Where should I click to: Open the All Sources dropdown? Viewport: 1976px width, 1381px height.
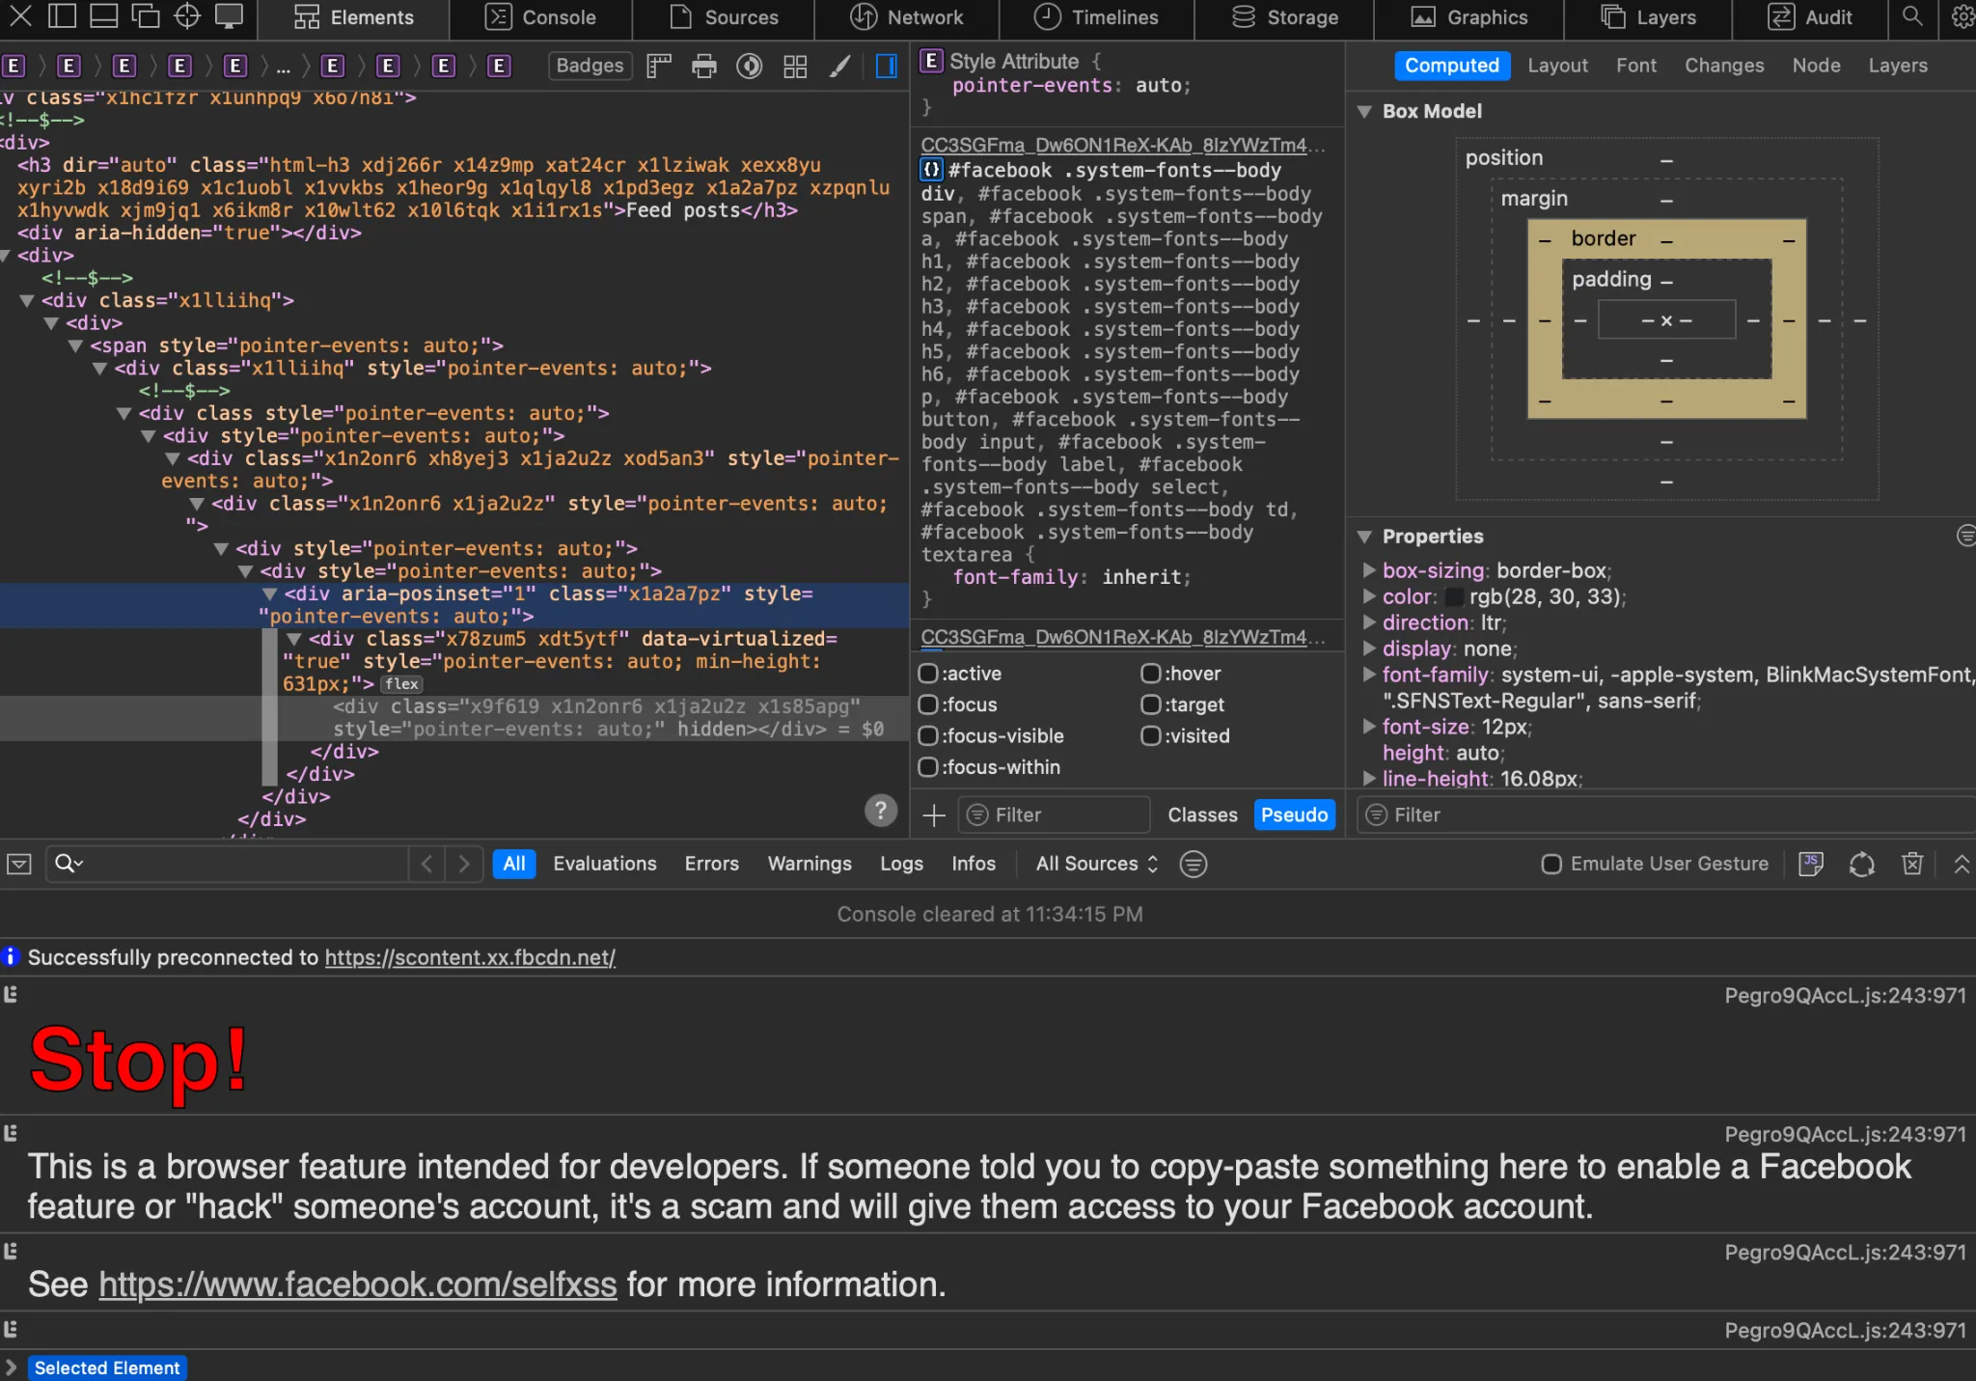pyautogui.click(x=1097, y=864)
